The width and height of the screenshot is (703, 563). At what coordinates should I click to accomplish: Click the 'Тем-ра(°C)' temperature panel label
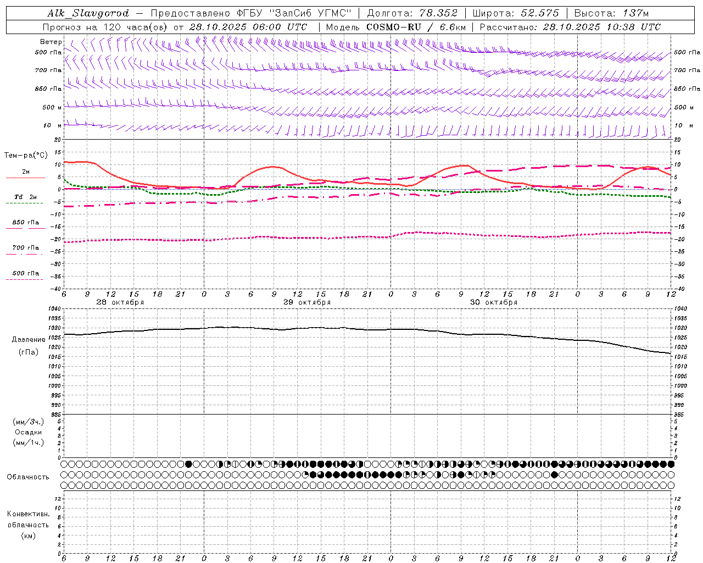tap(26, 156)
